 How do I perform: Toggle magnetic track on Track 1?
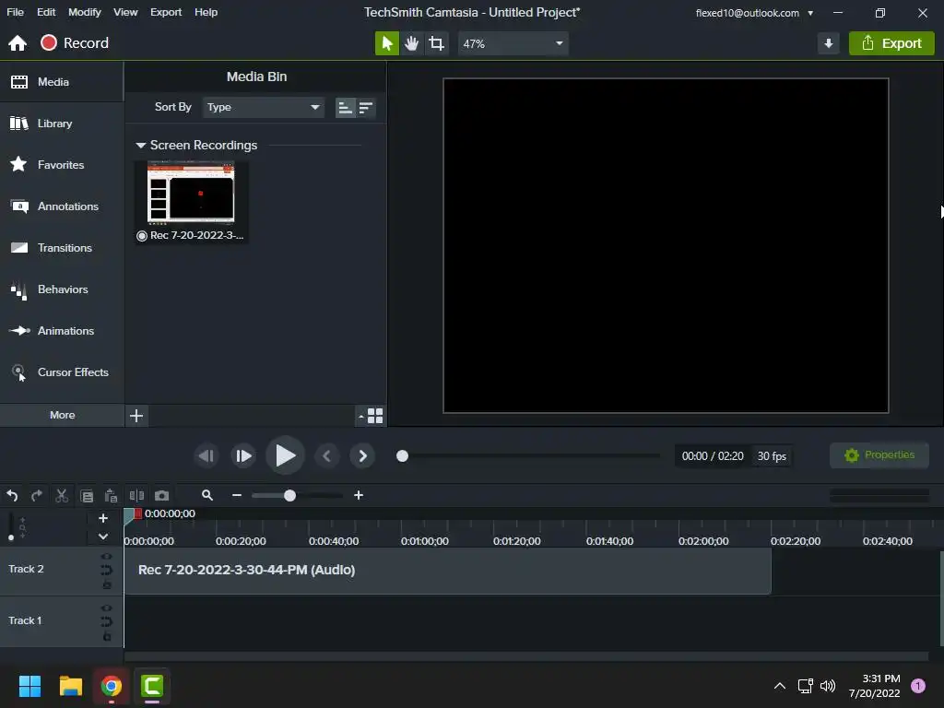(x=107, y=622)
